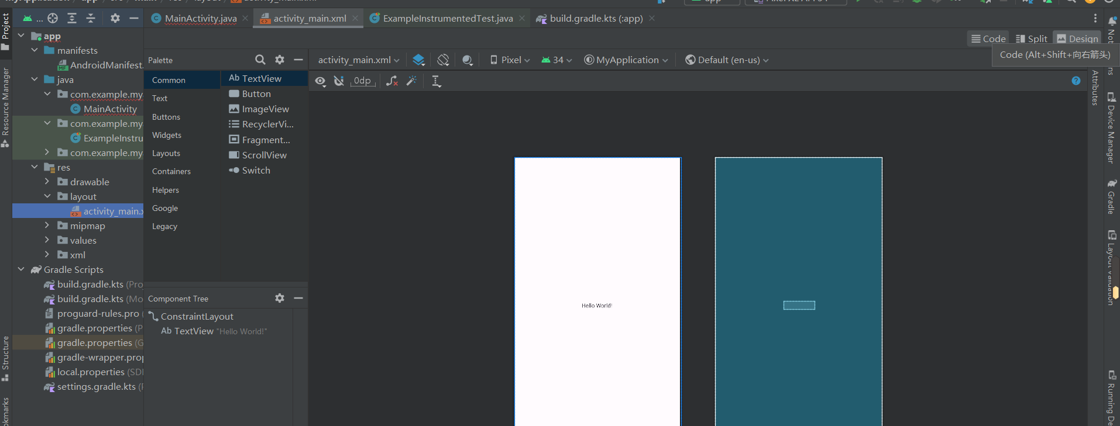1120x426 pixels.
Task: Open MyApplication theme dropdown
Action: pyautogui.click(x=626, y=60)
